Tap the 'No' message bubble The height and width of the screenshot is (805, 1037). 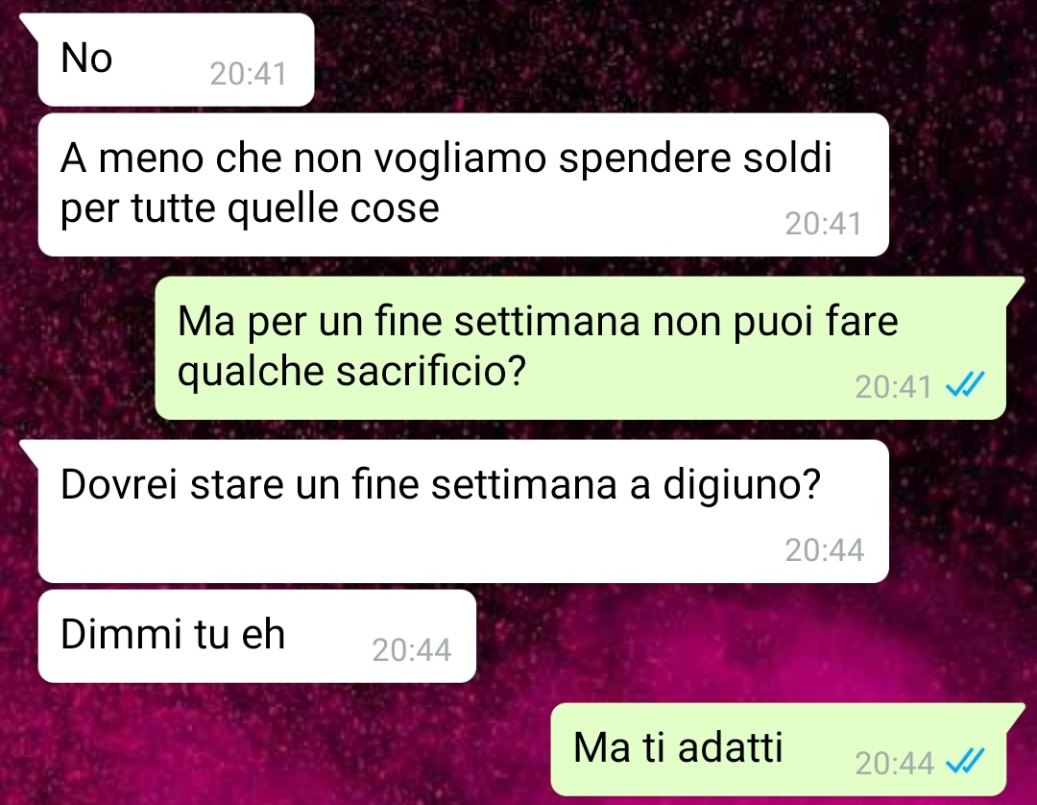tap(176, 60)
